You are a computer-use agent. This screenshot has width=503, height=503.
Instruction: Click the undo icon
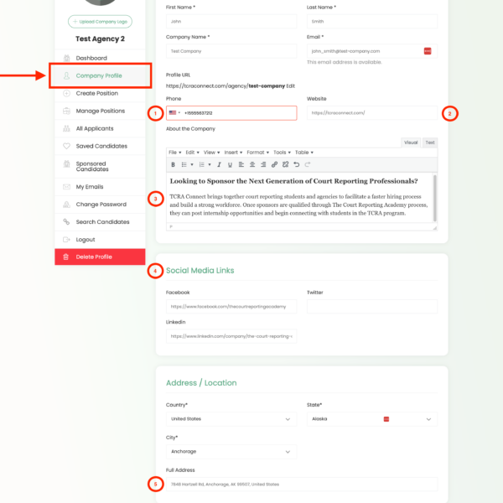[x=297, y=164]
